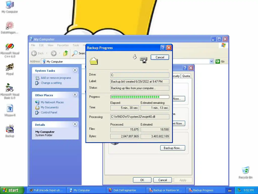Viewport: 258px width, 194px height.
Task: Click Add or remove programs icon
Action: pos(37,78)
